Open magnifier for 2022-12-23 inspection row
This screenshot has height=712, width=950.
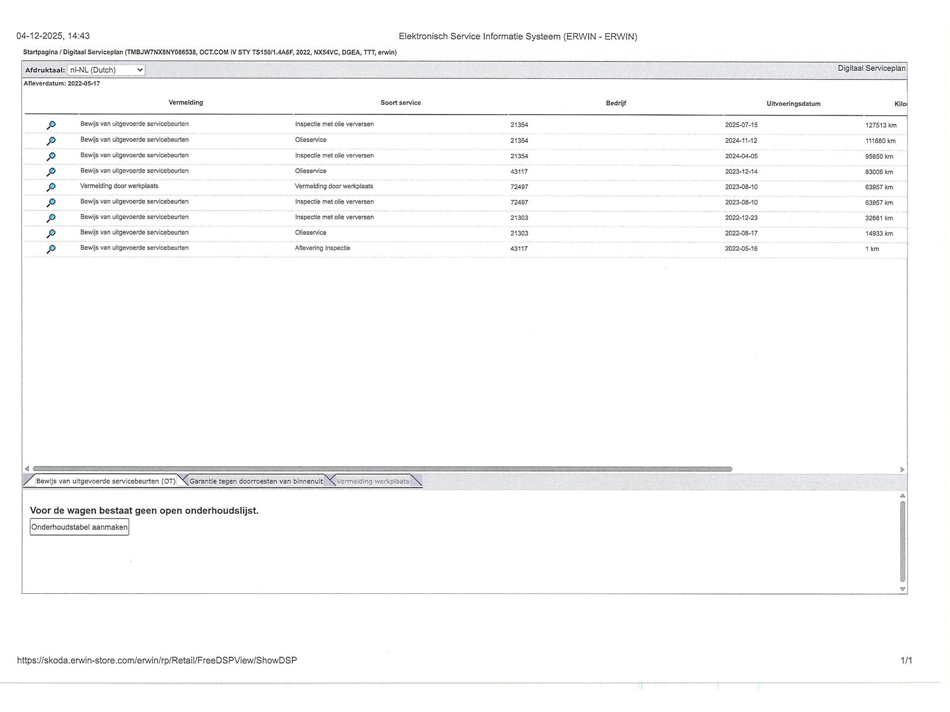point(51,218)
